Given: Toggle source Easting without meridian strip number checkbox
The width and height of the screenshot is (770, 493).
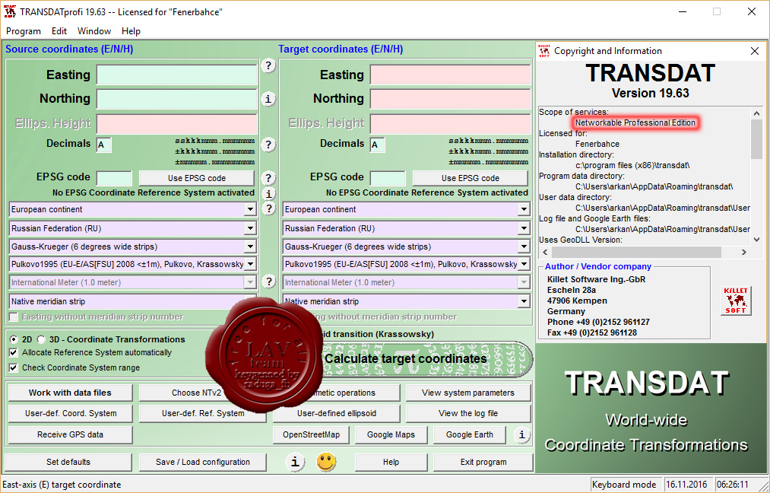Looking at the screenshot, I should pyautogui.click(x=13, y=317).
